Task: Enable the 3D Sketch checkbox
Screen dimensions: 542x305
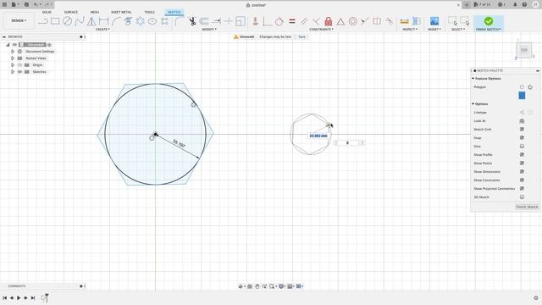Action: tap(522, 197)
